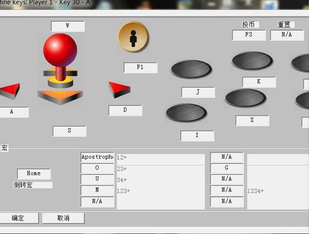The height and width of the screenshot is (234, 309).
Task: Click the 12+ macro text field
Action: 161,159
